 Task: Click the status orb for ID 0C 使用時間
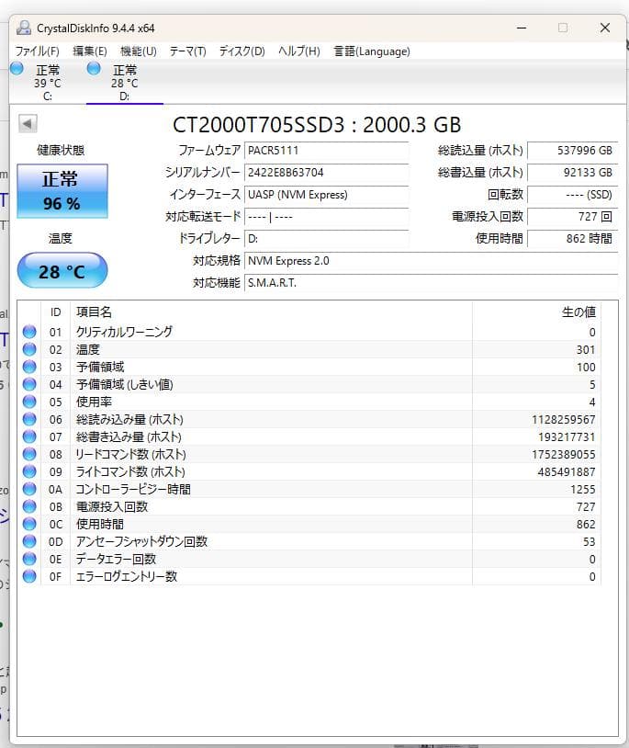29,524
